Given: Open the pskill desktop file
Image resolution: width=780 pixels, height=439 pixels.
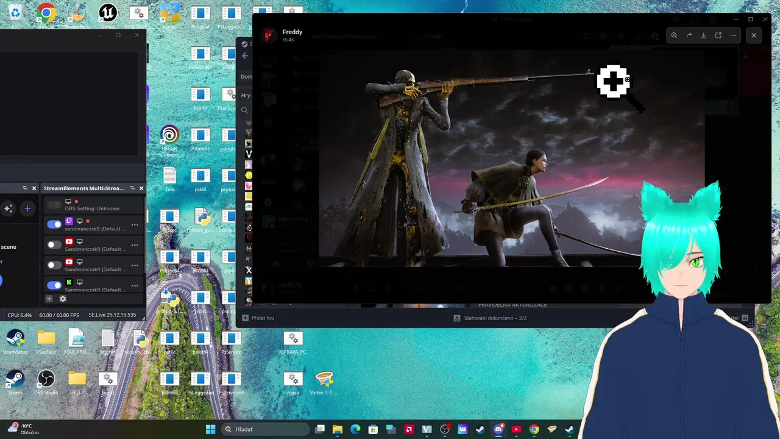Looking at the screenshot, I should click(x=200, y=180).
